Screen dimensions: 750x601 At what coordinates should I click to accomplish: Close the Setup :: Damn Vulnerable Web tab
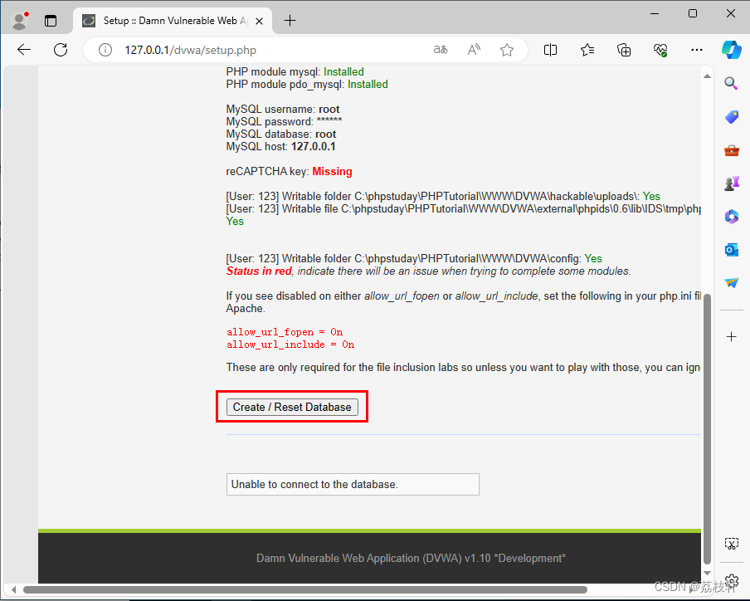click(259, 21)
